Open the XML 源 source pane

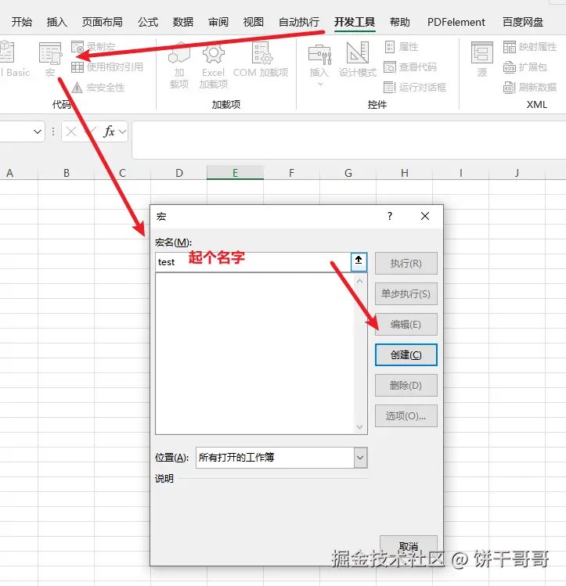[x=482, y=59]
